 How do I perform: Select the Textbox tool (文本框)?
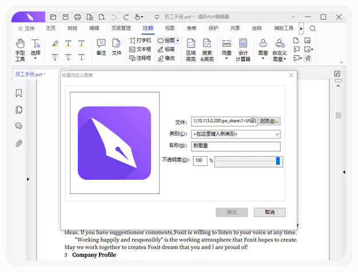[x=140, y=49]
